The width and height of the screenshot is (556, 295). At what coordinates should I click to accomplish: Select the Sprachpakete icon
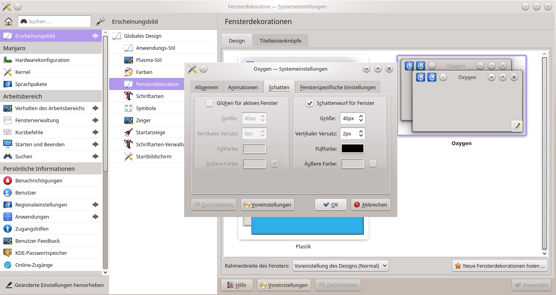pos(8,84)
